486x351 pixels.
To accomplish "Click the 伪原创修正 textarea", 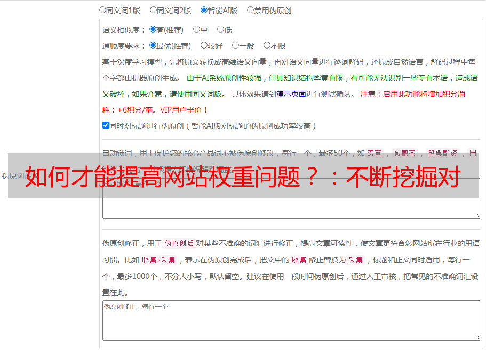I will pos(291,321).
